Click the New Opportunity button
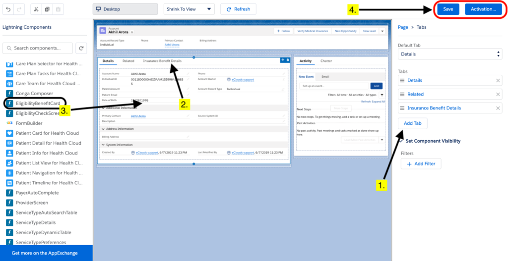Viewport: 508px width, 261px height. point(345,31)
